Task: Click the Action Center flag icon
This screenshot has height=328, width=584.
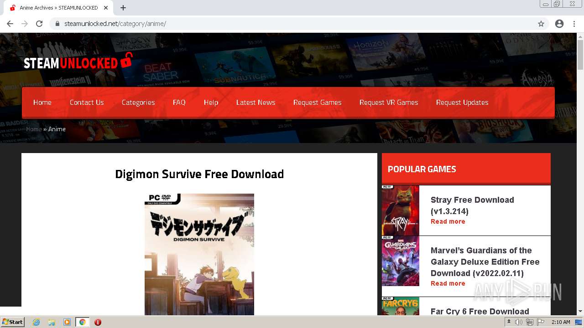Action: (x=541, y=322)
